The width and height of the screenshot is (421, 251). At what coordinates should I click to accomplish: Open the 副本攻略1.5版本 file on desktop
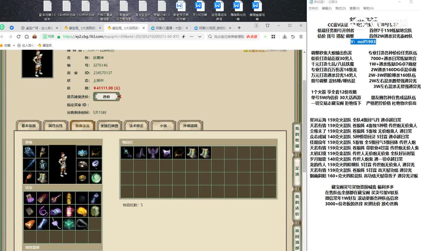click(x=47, y=10)
